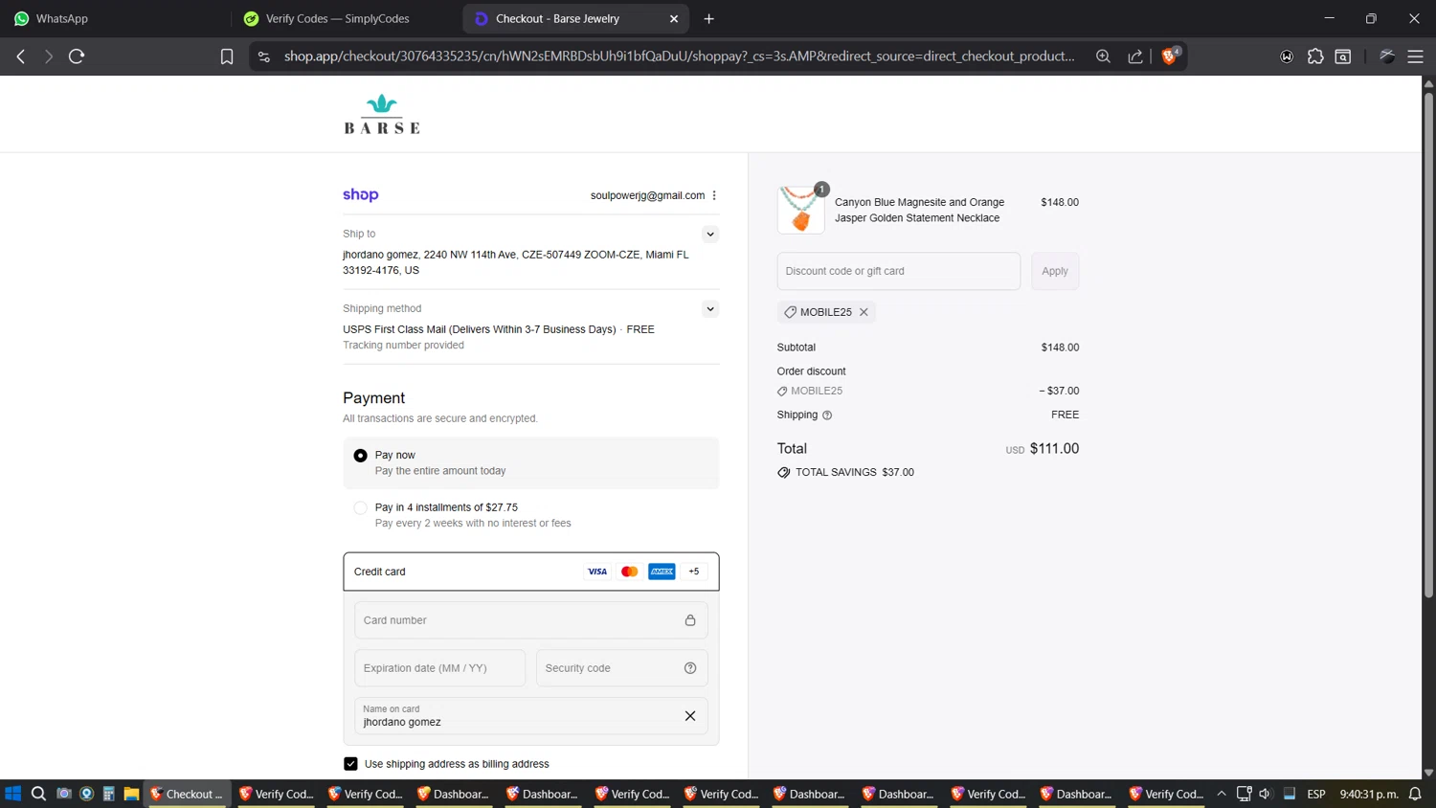Select the Checkout taskbar window
The width and height of the screenshot is (1436, 808).
[x=187, y=794]
